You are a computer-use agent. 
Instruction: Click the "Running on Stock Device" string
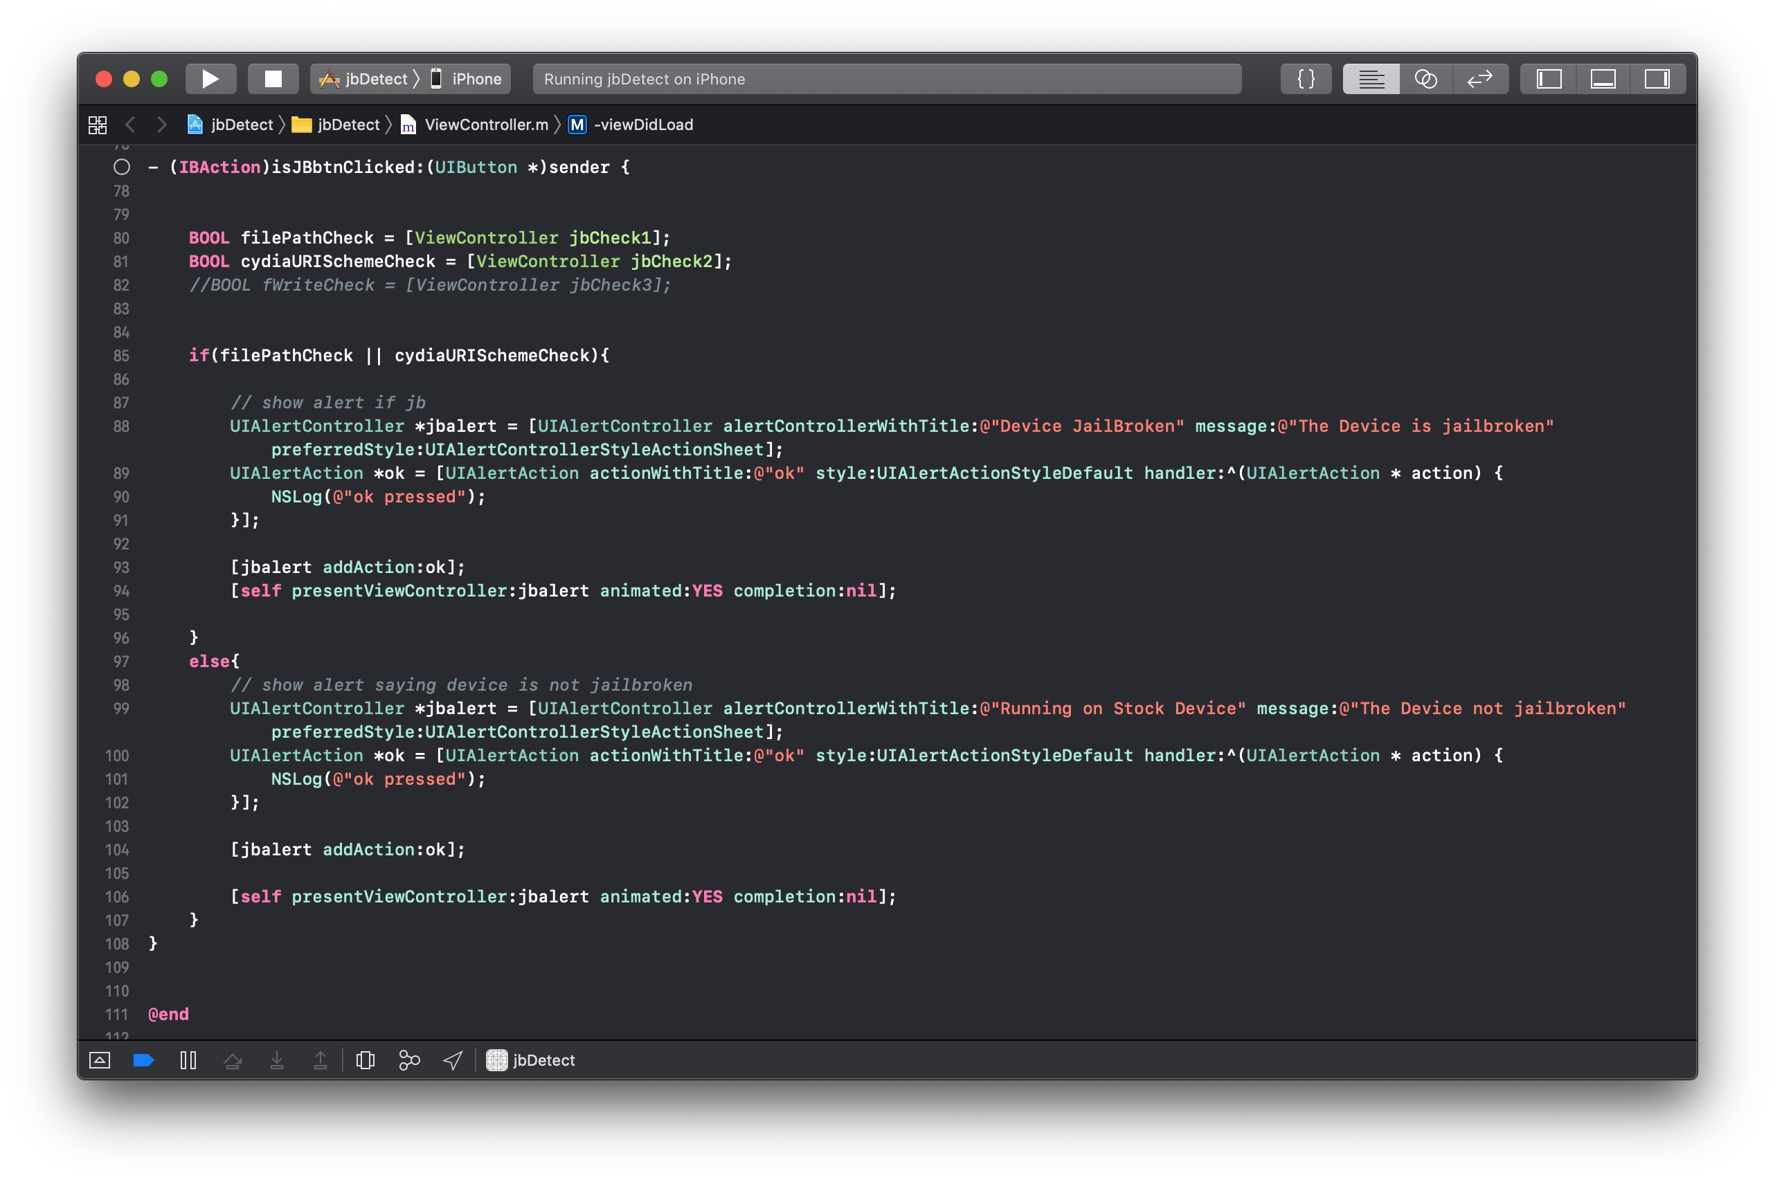[1113, 709]
